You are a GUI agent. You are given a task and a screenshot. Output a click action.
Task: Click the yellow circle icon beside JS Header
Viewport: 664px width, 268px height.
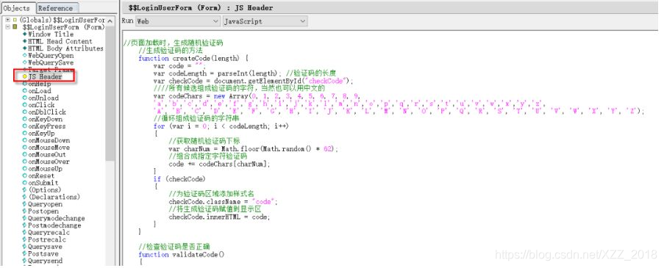[x=24, y=77]
